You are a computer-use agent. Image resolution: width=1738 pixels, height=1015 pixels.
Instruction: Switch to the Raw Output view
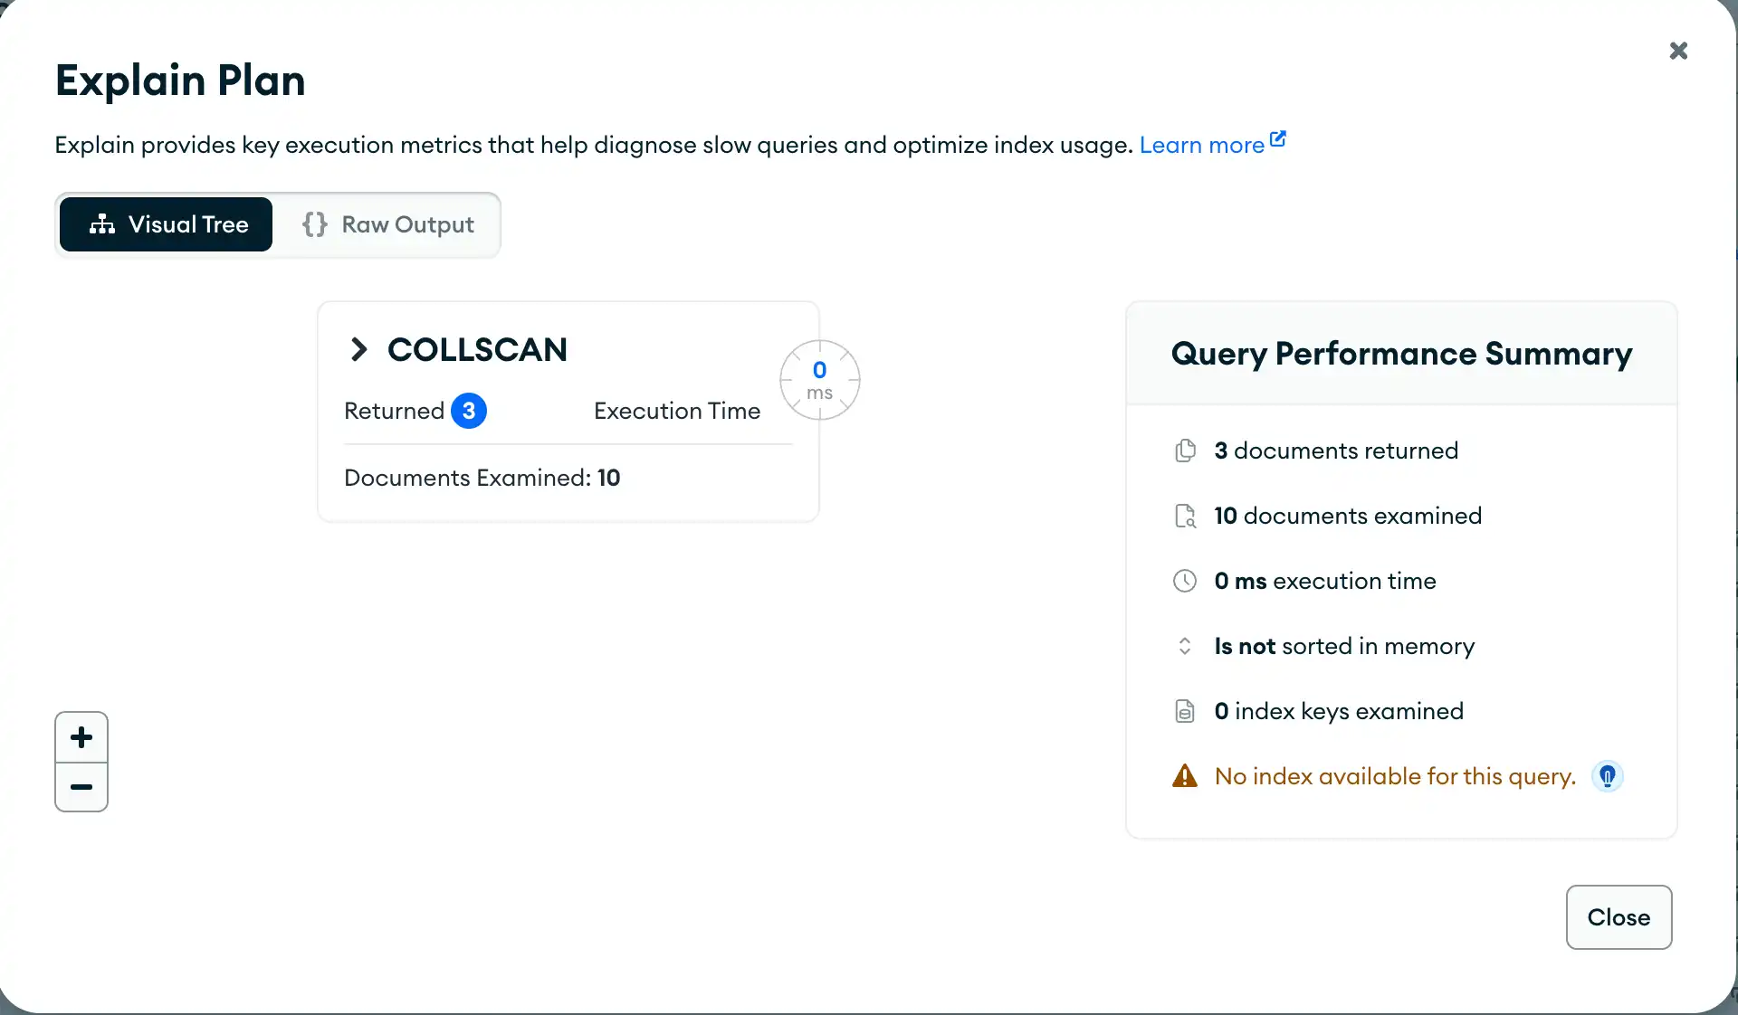pyautogui.click(x=406, y=224)
